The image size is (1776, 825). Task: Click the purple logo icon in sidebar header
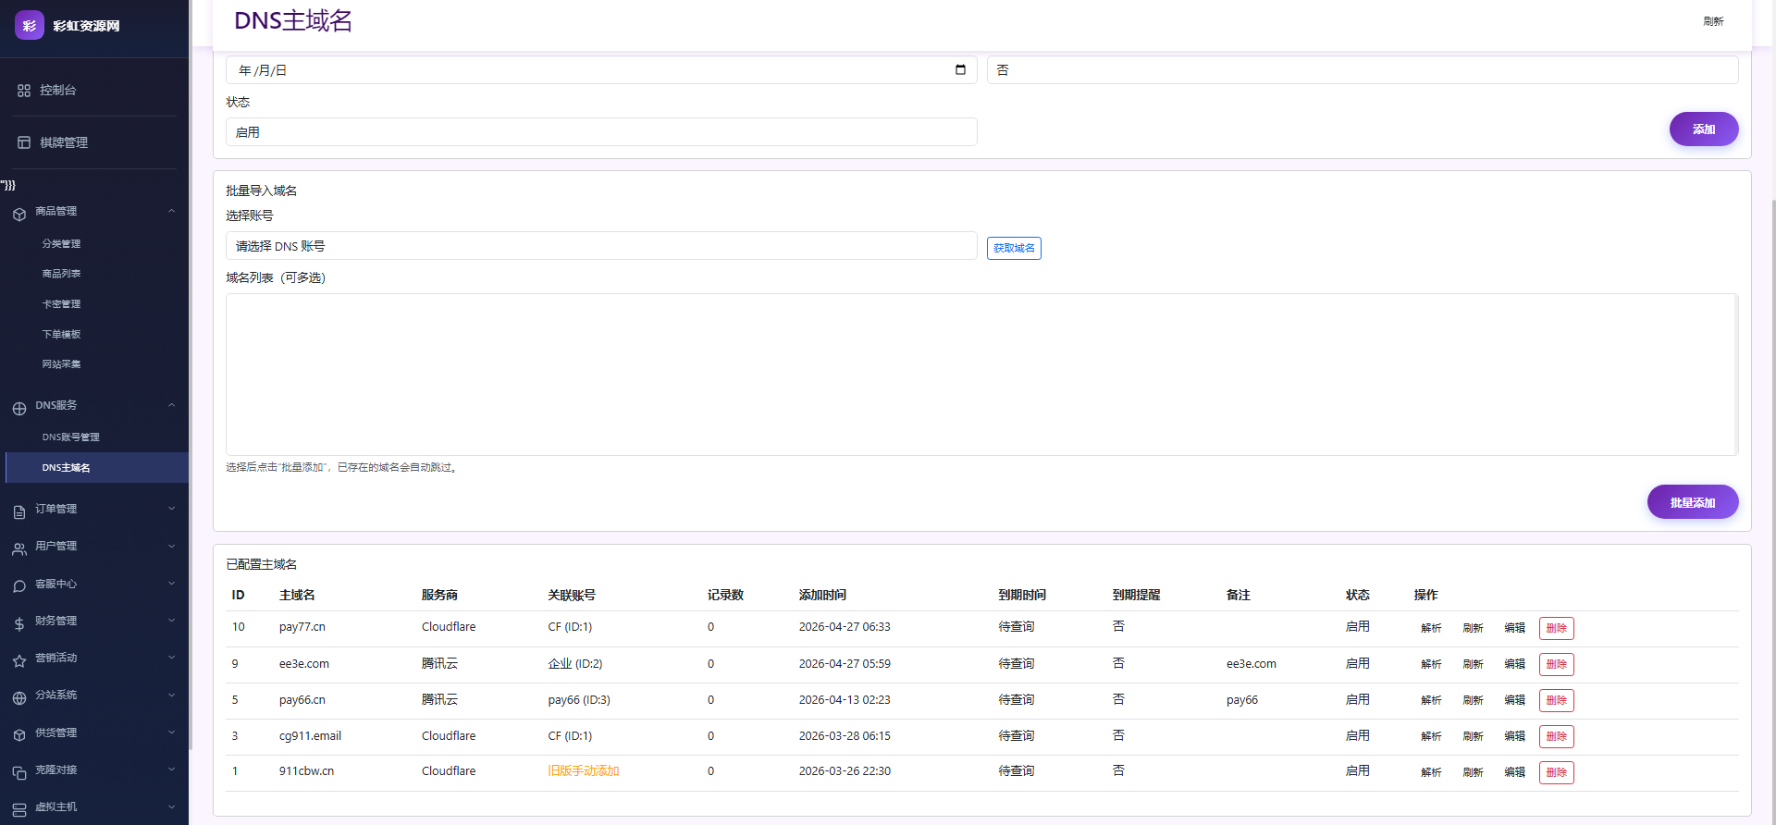(x=30, y=25)
